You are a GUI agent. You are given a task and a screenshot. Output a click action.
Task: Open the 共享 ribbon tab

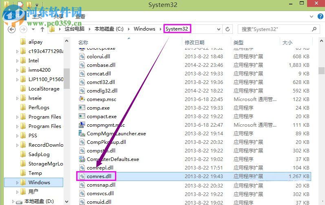coord(58,17)
